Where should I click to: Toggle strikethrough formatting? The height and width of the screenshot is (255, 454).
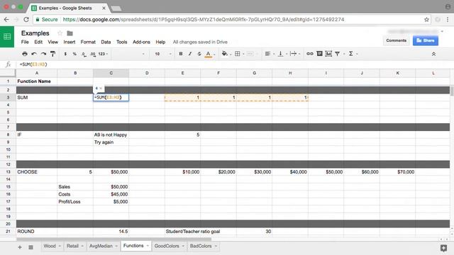coord(199,54)
